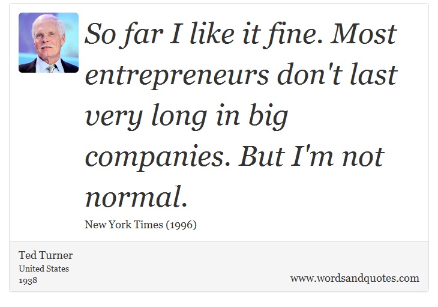Click the birth year 1938
The width and height of the screenshot is (438, 307).
(28, 280)
